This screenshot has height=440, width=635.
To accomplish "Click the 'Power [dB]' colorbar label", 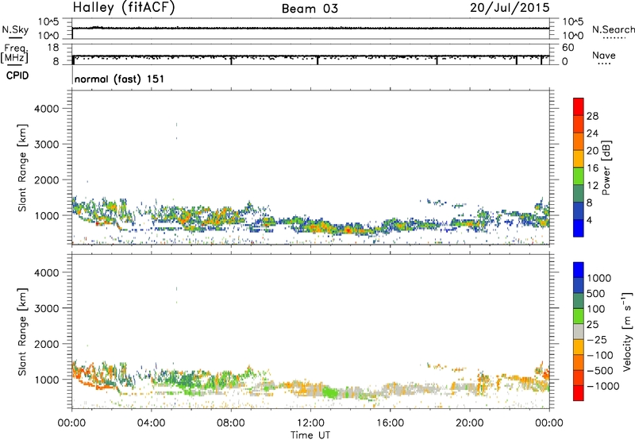I will coord(606,168).
